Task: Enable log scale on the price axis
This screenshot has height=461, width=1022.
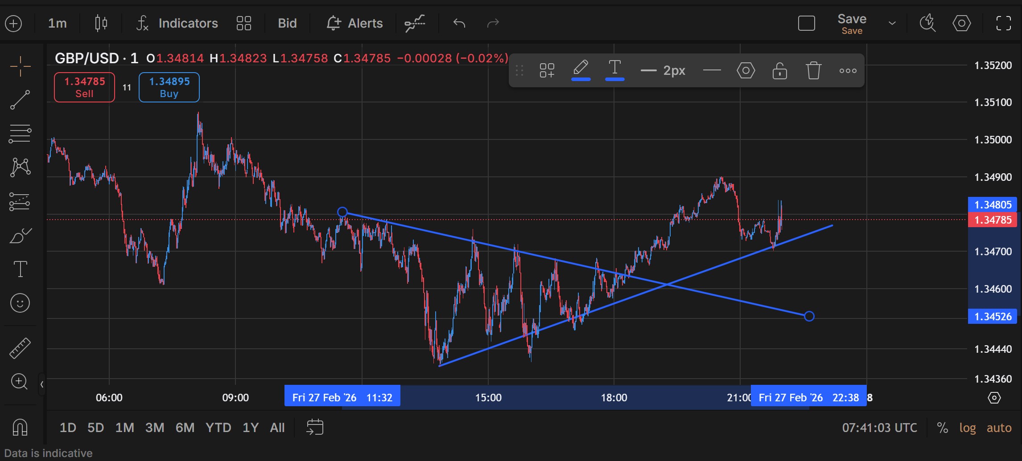Action: 968,428
